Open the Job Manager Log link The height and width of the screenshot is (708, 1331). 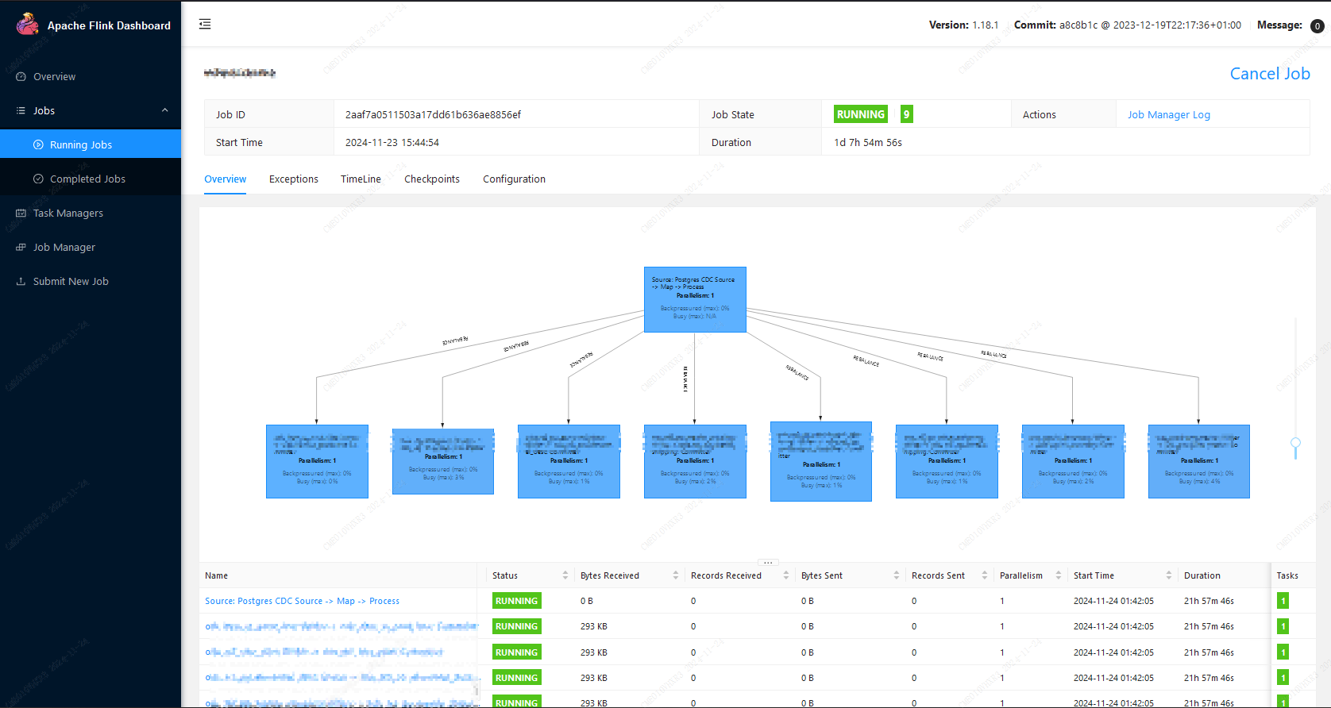point(1169,114)
